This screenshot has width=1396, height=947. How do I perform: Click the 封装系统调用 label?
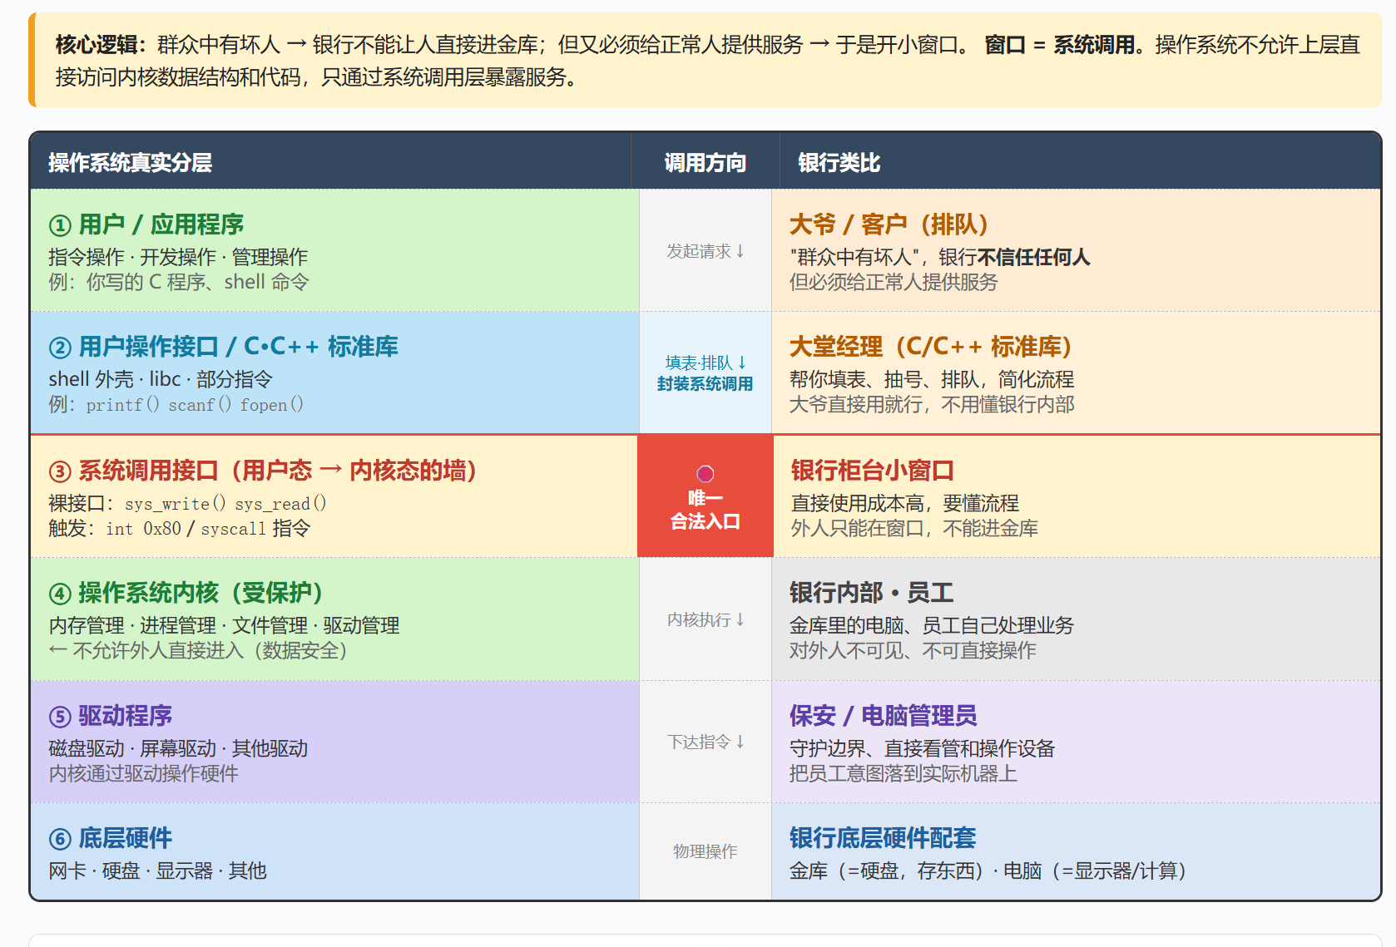[x=705, y=384]
